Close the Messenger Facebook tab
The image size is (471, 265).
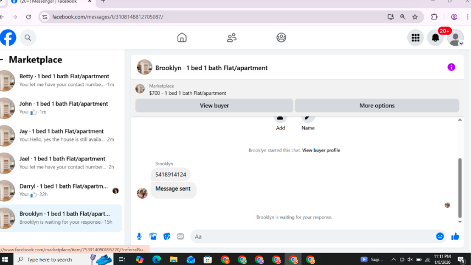tap(90, 2)
